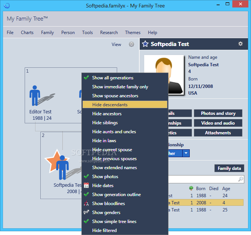Expand the relationship dropdown arrow
This screenshot has height=235, width=251.
point(186,153)
